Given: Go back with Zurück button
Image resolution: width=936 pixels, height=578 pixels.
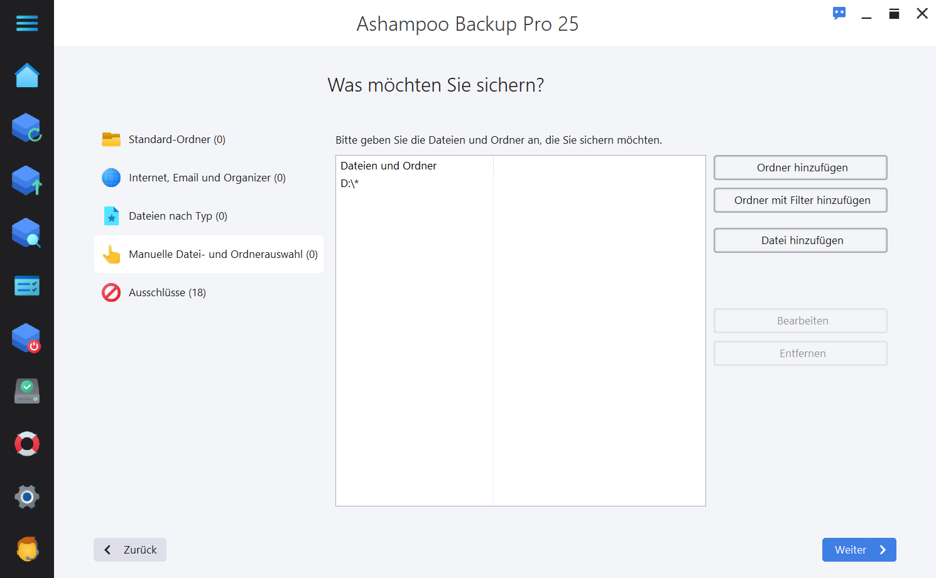Looking at the screenshot, I should pos(130,550).
